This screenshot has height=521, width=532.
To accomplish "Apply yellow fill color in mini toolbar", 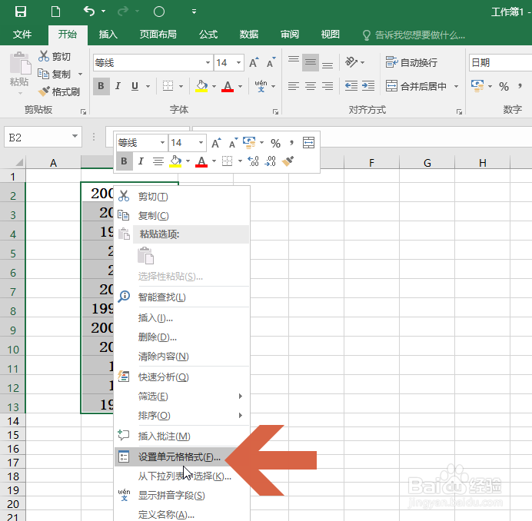I will [x=175, y=161].
